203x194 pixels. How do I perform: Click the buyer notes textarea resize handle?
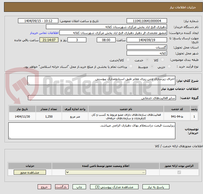(x=10, y=137)
